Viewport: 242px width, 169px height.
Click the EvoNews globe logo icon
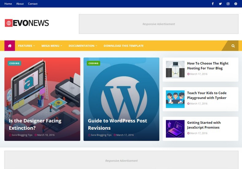(x=9, y=23)
